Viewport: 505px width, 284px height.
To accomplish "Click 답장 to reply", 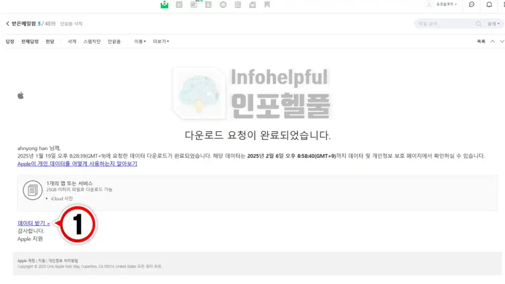I will (x=10, y=41).
